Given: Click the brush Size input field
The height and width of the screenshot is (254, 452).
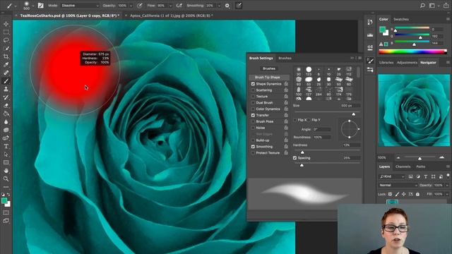Looking at the screenshot, I should click(x=350, y=106).
